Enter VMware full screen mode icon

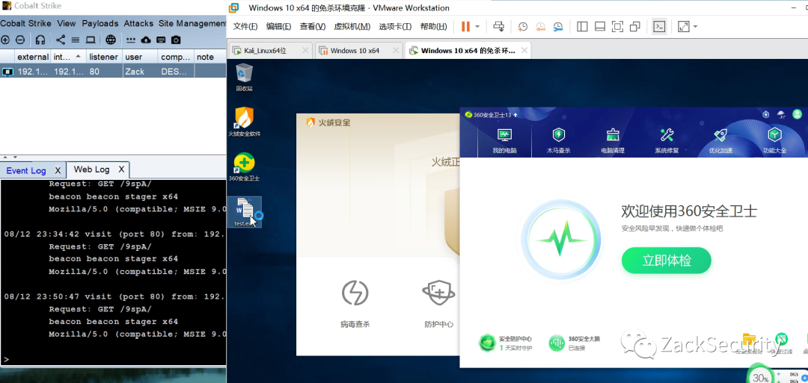pyautogui.click(x=617, y=27)
